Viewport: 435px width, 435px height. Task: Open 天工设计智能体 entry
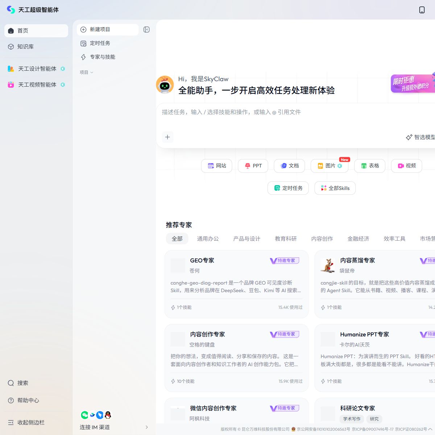(x=36, y=69)
